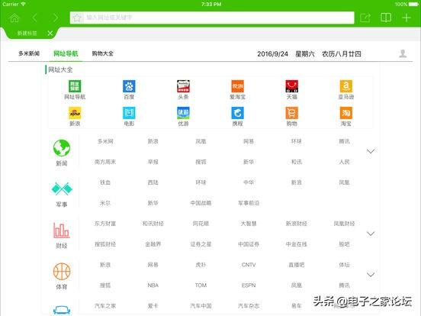Image resolution: width=421 pixels, height=316 pixels.
Task: Open CNTV sports link
Action: 249,265
